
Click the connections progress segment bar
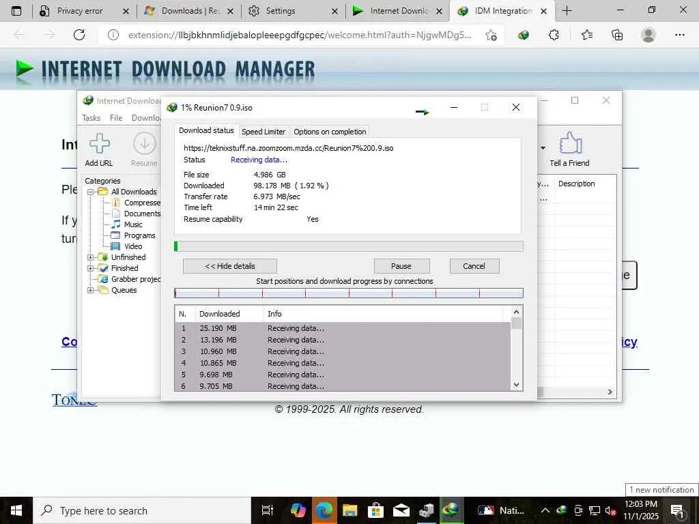click(349, 293)
